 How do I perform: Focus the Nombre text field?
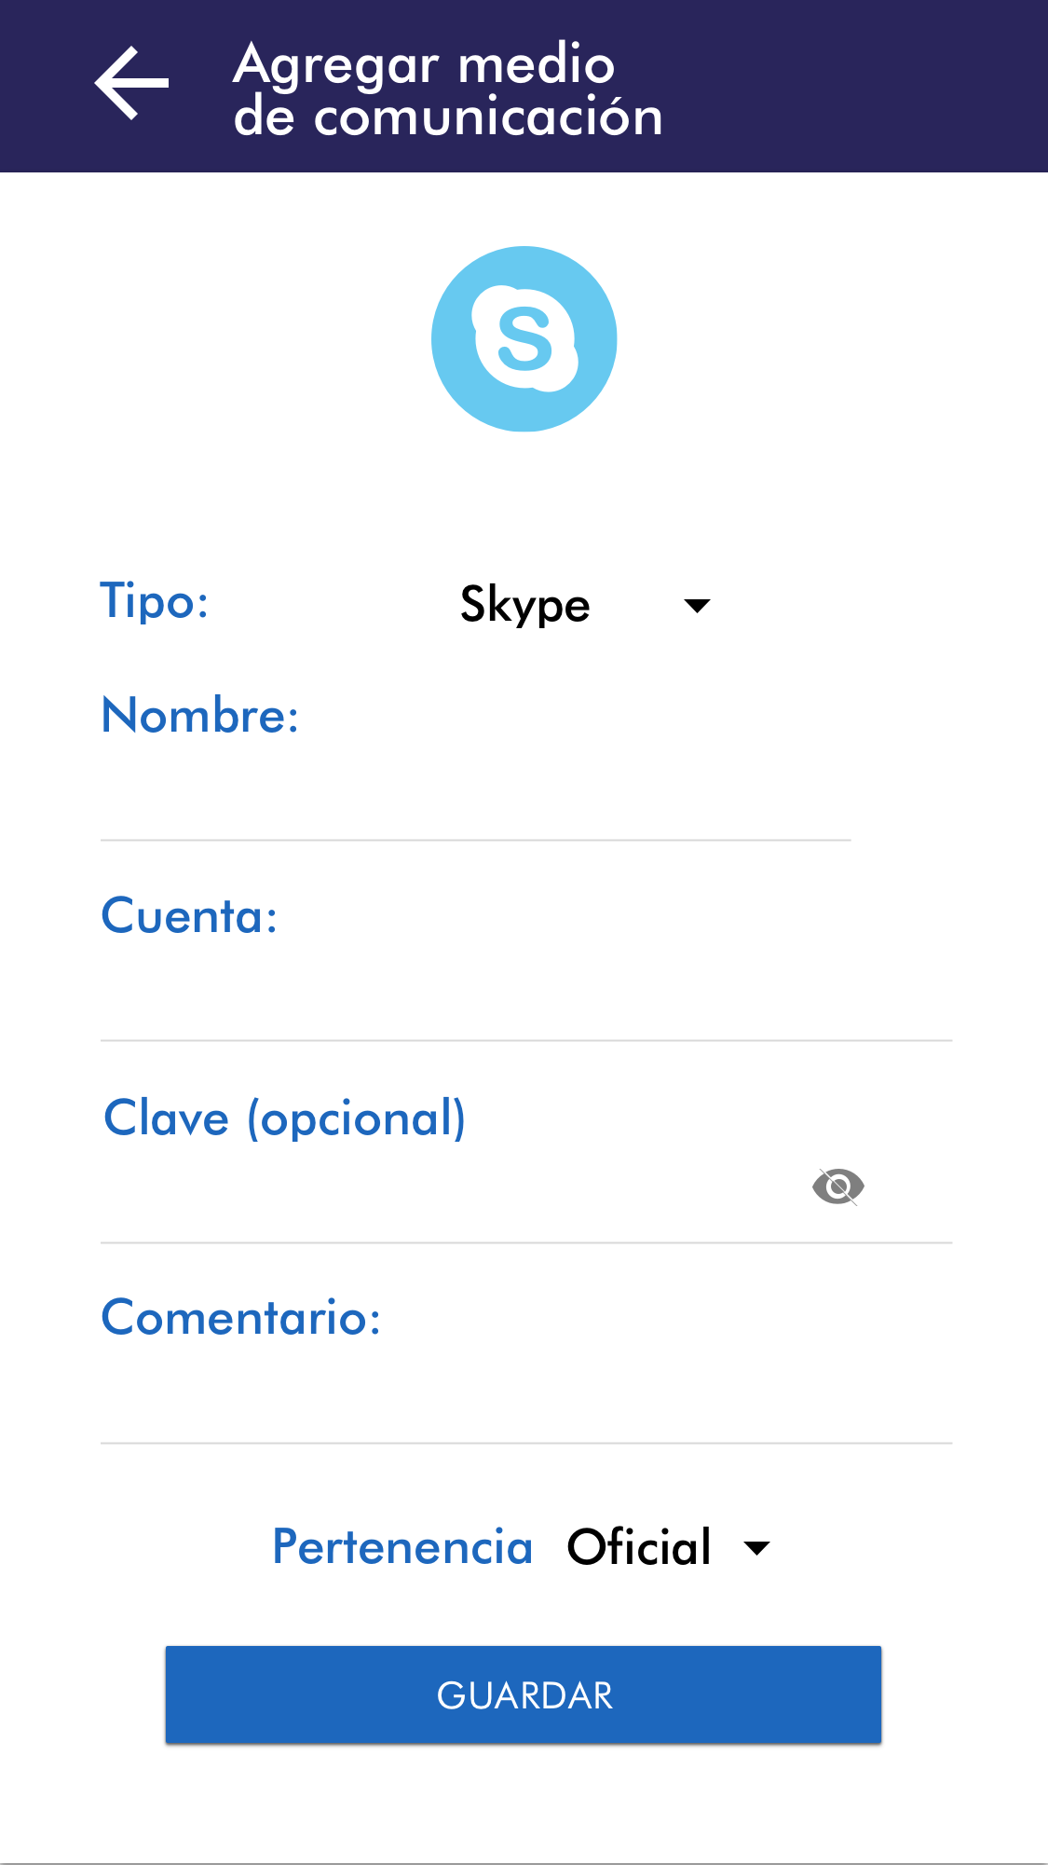475,802
